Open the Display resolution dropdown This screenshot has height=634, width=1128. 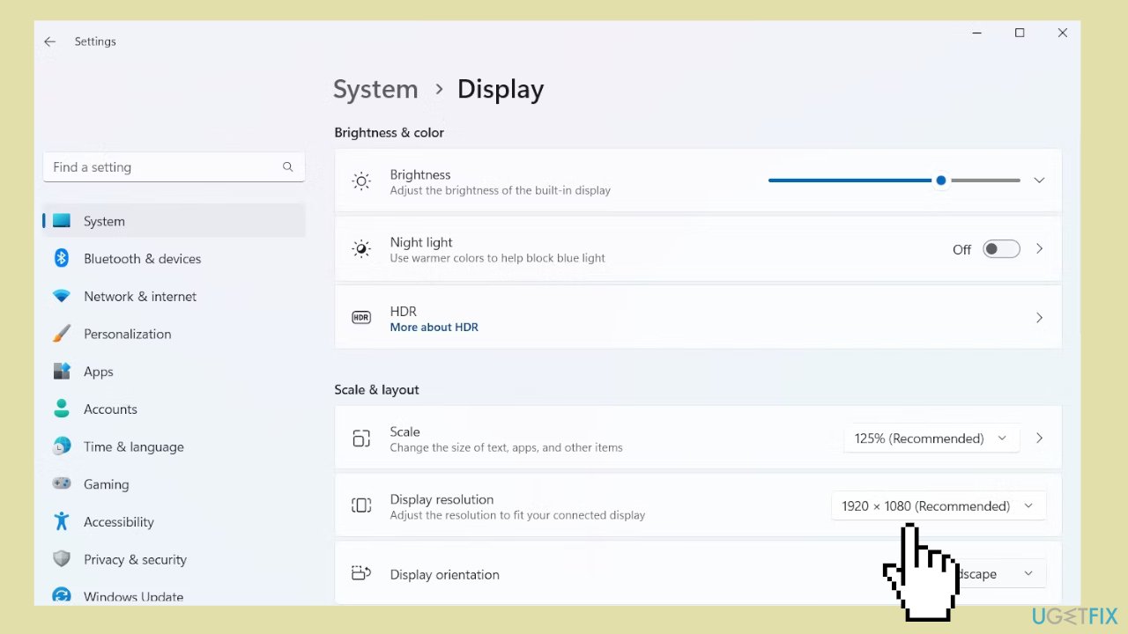(x=939, y=505)
